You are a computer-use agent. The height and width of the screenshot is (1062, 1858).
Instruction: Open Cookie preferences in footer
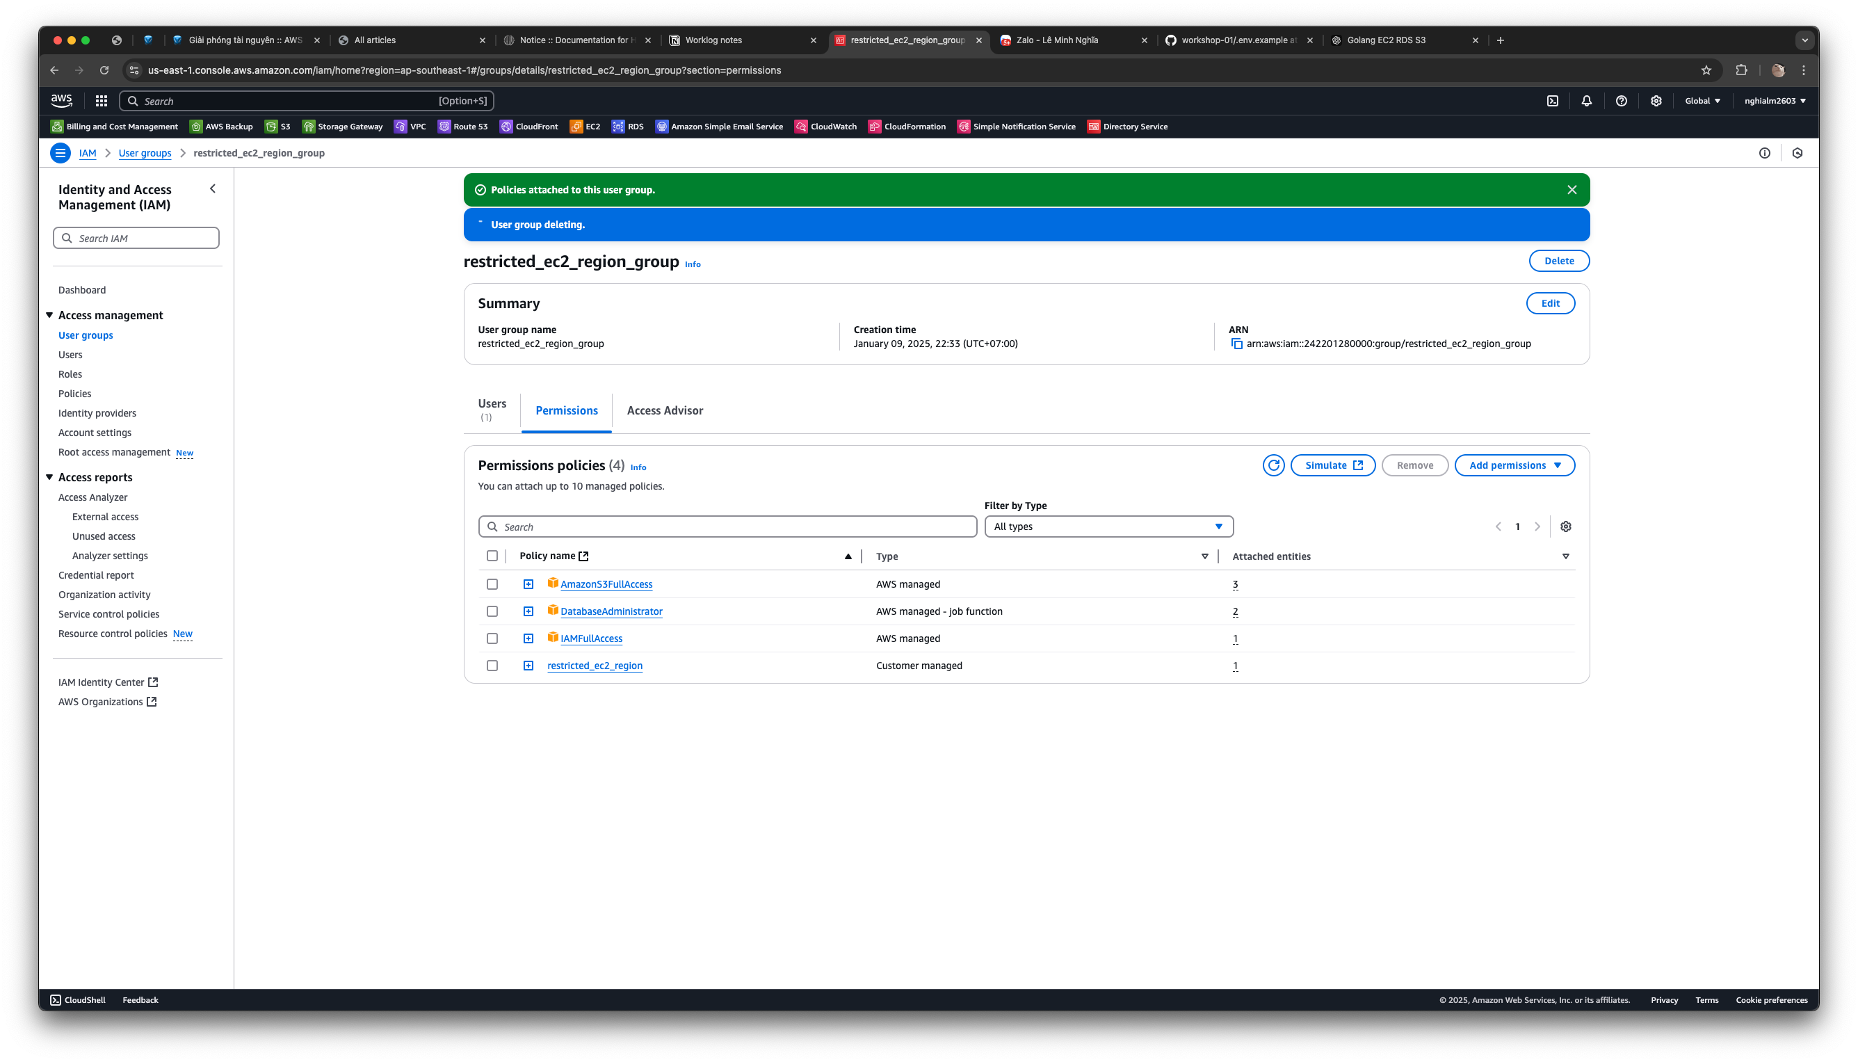(x=1771, y=1000)
